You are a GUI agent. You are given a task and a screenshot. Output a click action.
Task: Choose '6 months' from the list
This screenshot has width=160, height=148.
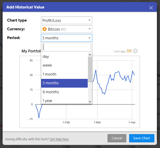[64, 92]
